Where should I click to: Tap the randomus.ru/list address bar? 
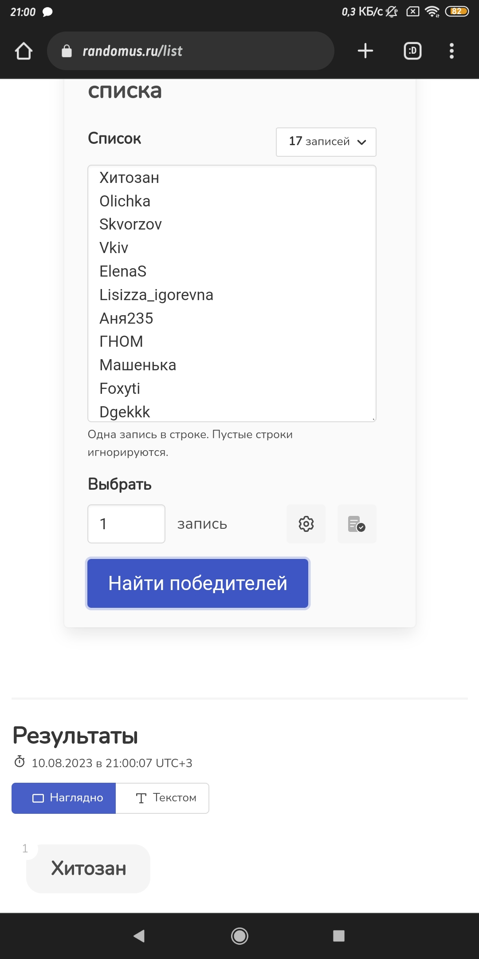coord(191,51)
